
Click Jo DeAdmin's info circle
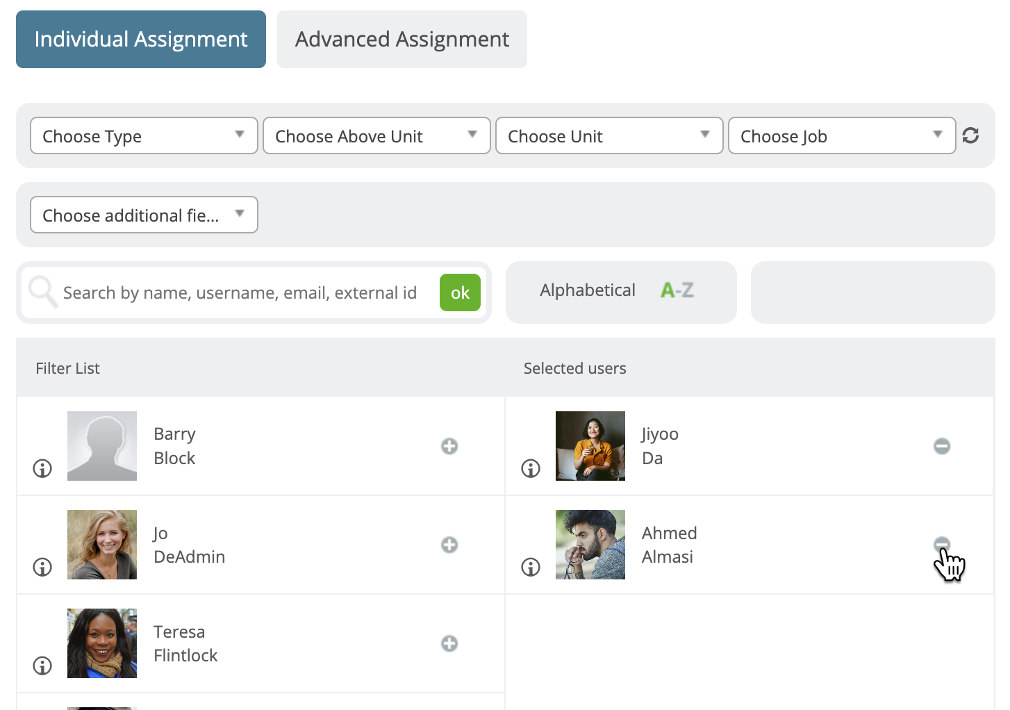click(42, 567)
